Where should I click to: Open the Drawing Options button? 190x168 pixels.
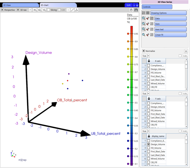[168, 13]
